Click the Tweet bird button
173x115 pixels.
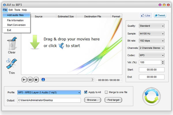[x=160, y=15]
